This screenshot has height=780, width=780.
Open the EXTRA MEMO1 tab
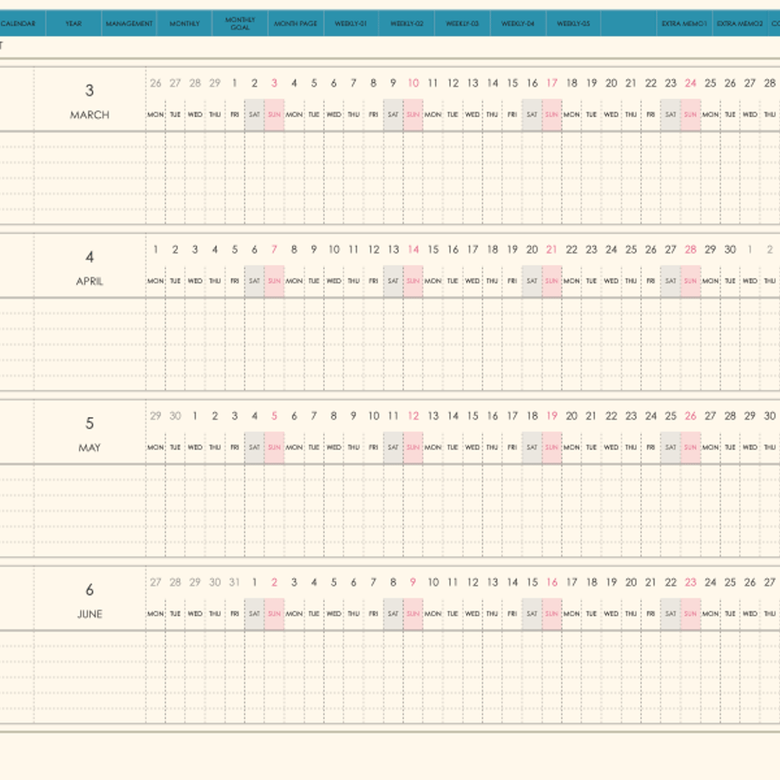pos(684,24)
